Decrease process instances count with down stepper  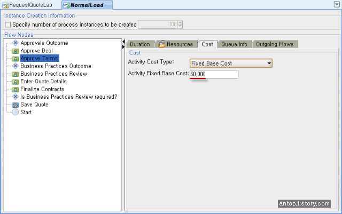[180, 26]
